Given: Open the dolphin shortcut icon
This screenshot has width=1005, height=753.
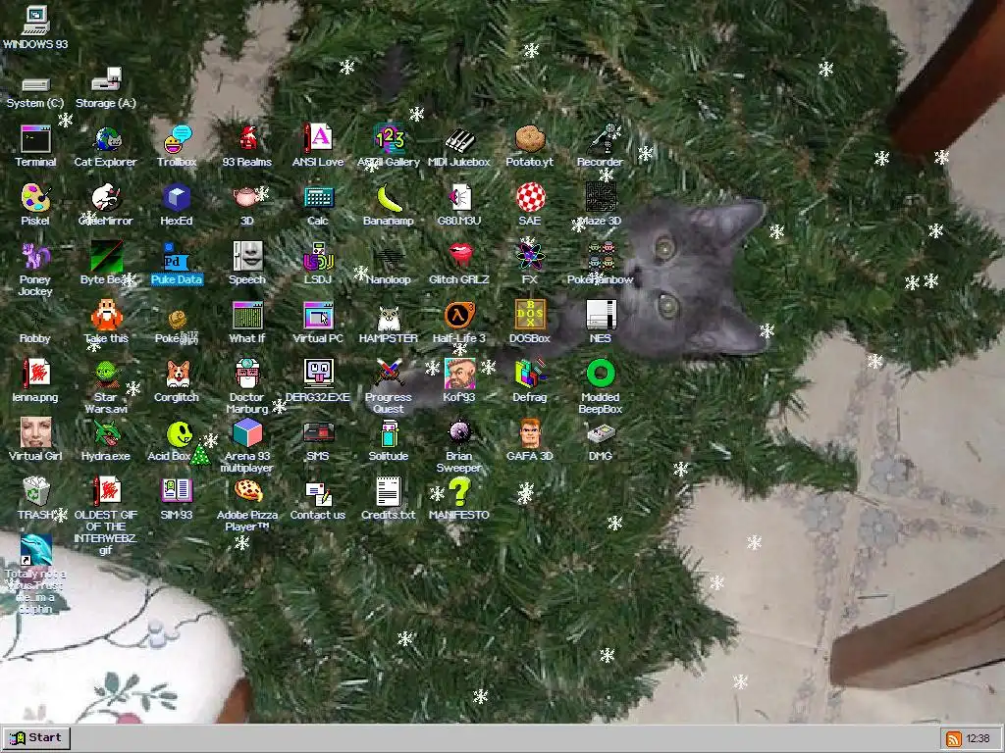Looking at the screenshot, I should click(35, 551).
